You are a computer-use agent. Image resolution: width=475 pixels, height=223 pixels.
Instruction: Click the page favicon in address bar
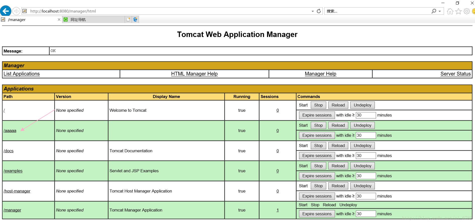tap(25, 11)
